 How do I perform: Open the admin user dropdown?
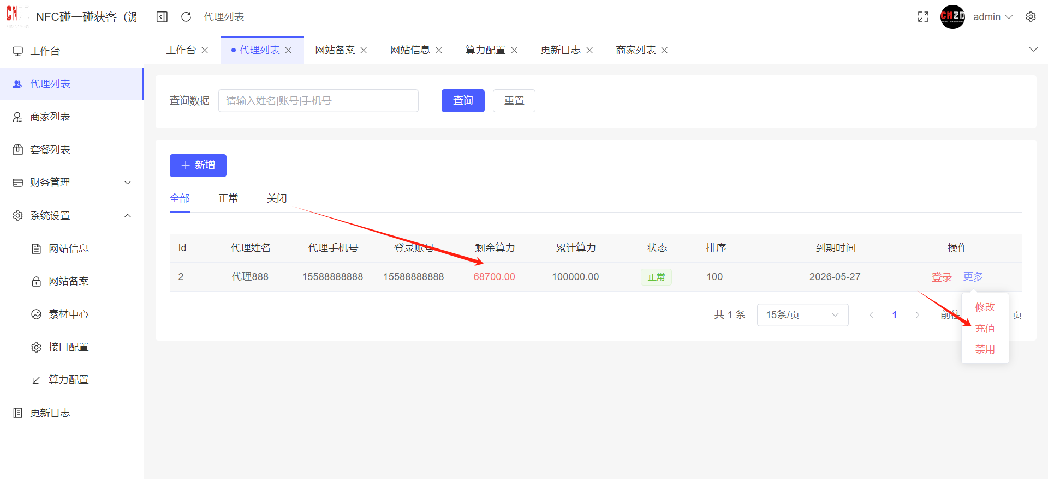[x=992, y=17]
